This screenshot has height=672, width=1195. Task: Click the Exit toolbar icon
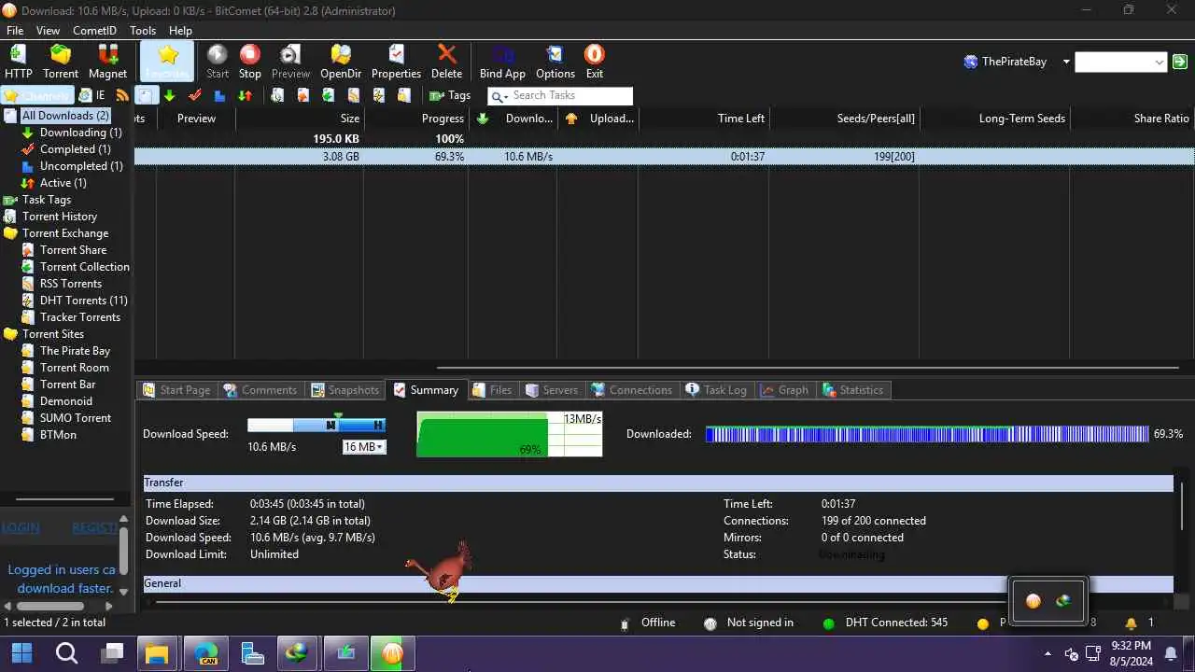click(595, 62)
